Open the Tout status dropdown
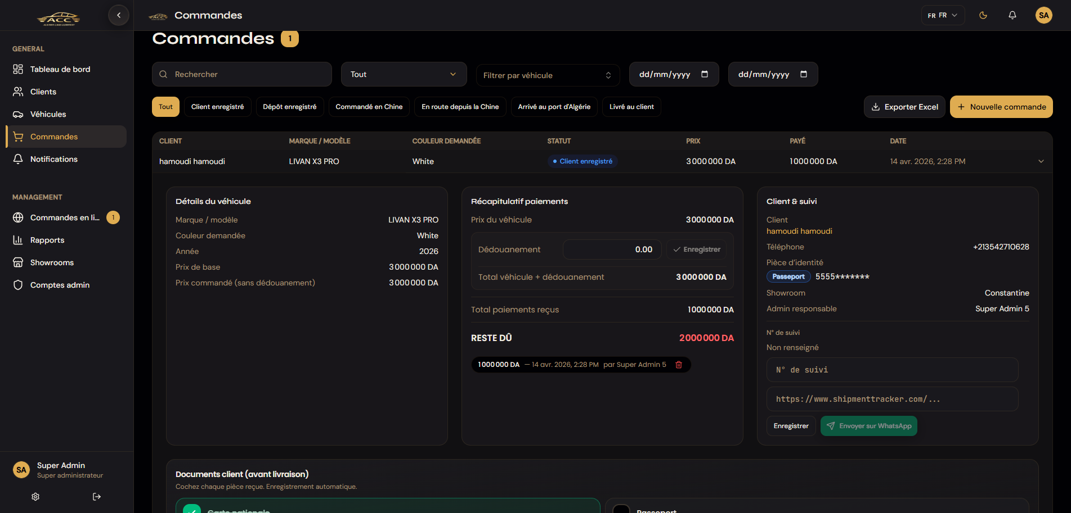Image resolution: width=1071 pixels, height=513 pixels. pyautogui.click(x=404, y=74)
